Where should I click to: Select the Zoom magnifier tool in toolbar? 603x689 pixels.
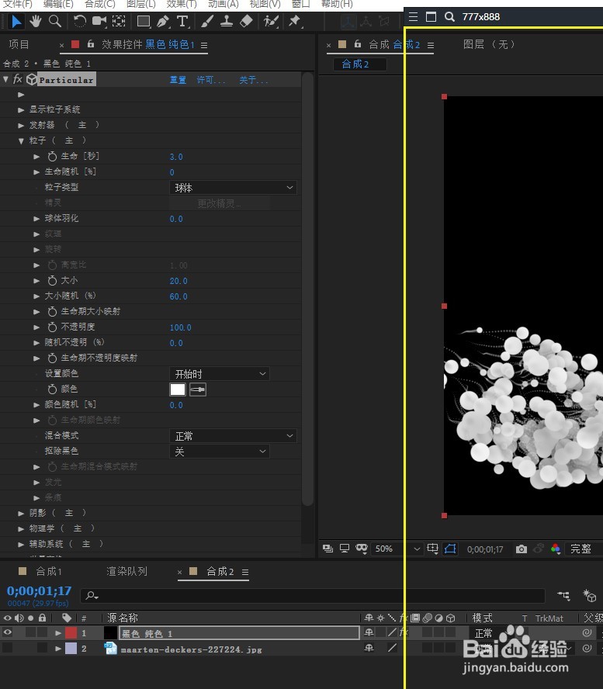pos(55,21)
